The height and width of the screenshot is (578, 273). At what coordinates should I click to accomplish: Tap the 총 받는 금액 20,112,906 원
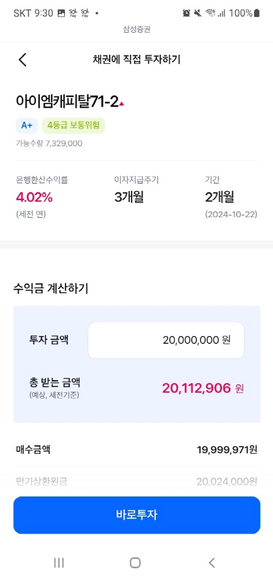coord(203,388)
